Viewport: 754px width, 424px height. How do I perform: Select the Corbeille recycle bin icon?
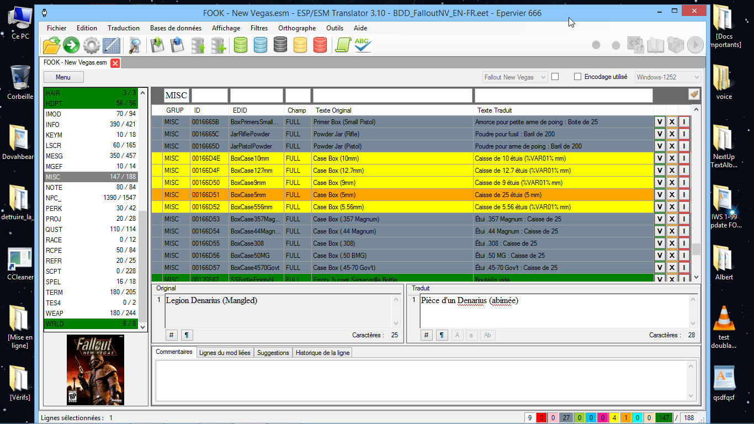pos(20,83)
